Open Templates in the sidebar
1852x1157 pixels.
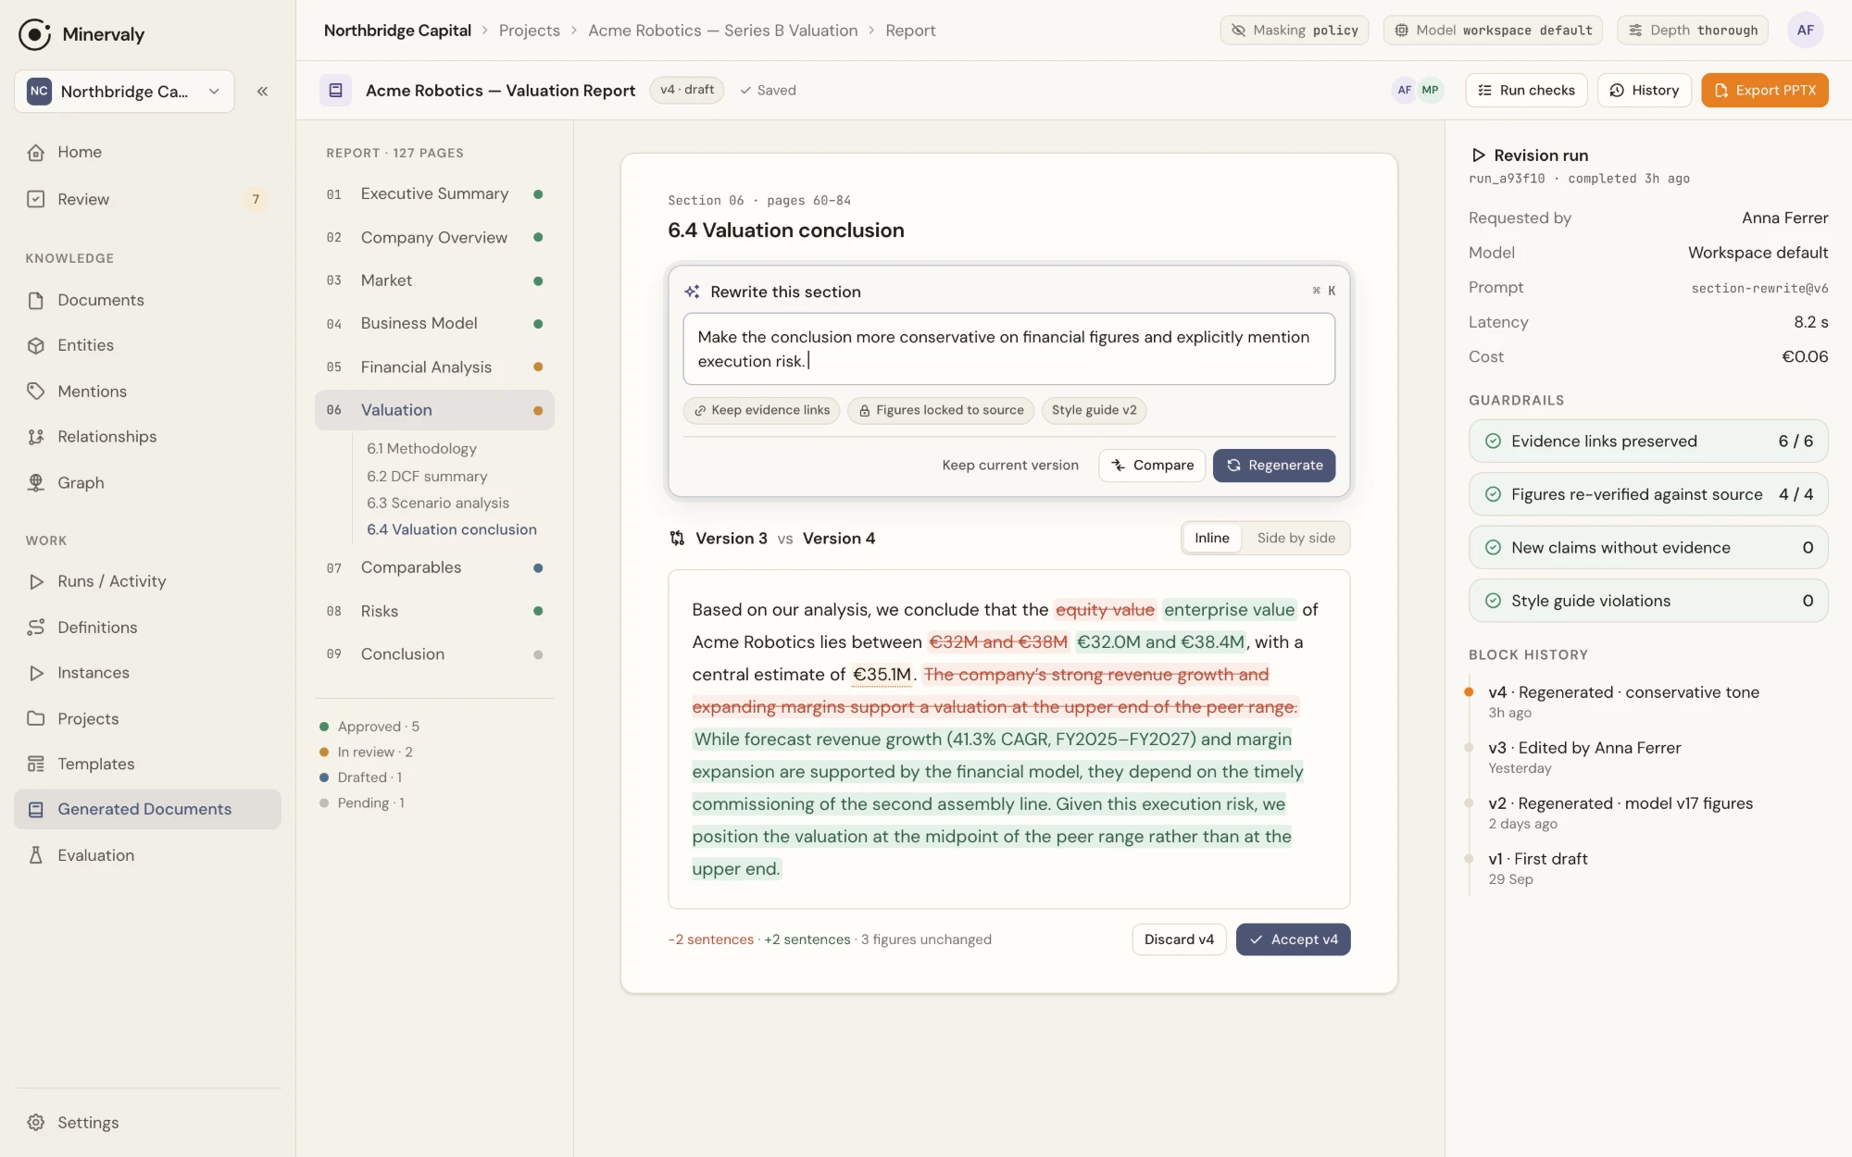[x=148, y=764]
